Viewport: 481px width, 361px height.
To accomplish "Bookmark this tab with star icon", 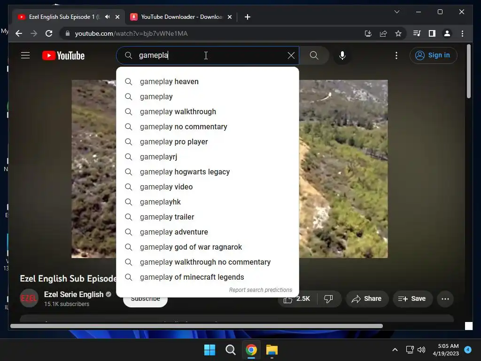I will point(398,33).
